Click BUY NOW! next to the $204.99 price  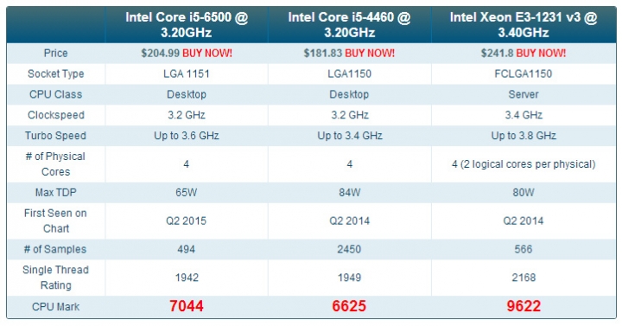pos(207,54)
